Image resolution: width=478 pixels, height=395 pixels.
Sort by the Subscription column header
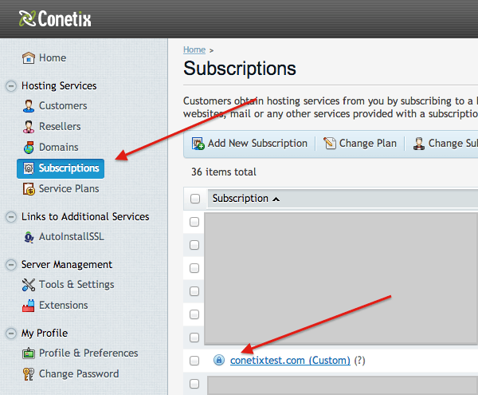(x=245, y=199)
